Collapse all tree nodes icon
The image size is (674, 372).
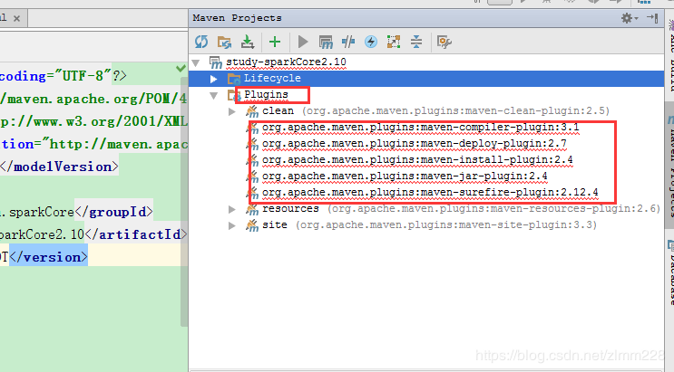tap(416, 42)
